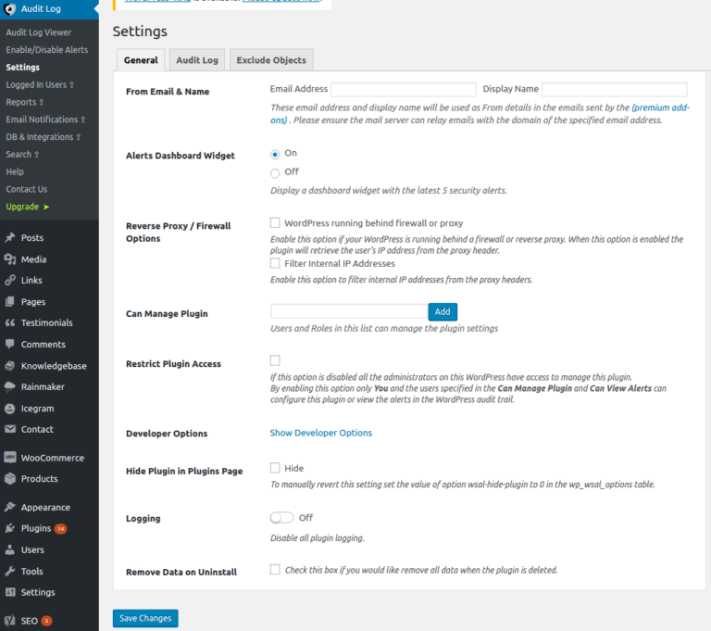
Task: Click the green Upgrade link
Action: click(x=27, y=207)
